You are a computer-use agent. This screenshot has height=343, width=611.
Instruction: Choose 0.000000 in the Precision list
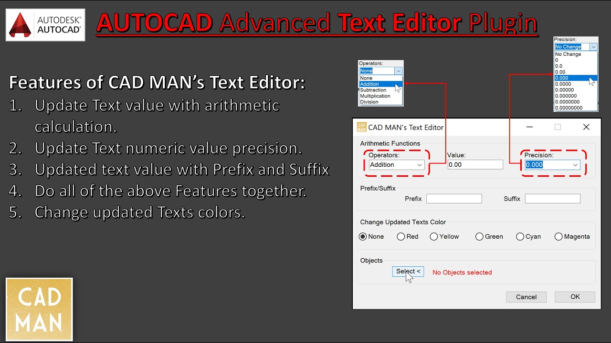pos(576,96)
